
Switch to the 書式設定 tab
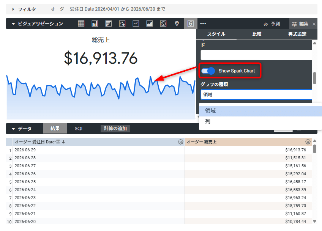coord(297,34)
